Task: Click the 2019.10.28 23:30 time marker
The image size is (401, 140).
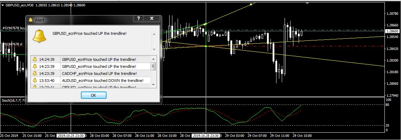Action: (206, 136)
